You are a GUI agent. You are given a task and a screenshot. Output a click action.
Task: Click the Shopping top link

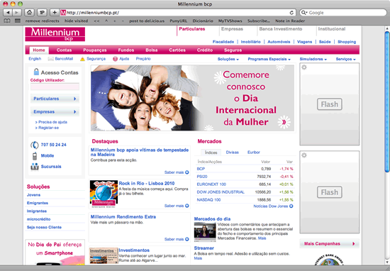347,42
